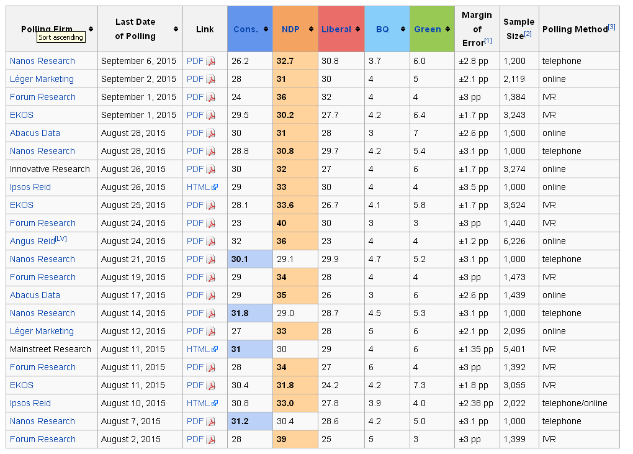Open Angus Reid firm link
This screenshot has width=633, height=454.
pos(32,241)
